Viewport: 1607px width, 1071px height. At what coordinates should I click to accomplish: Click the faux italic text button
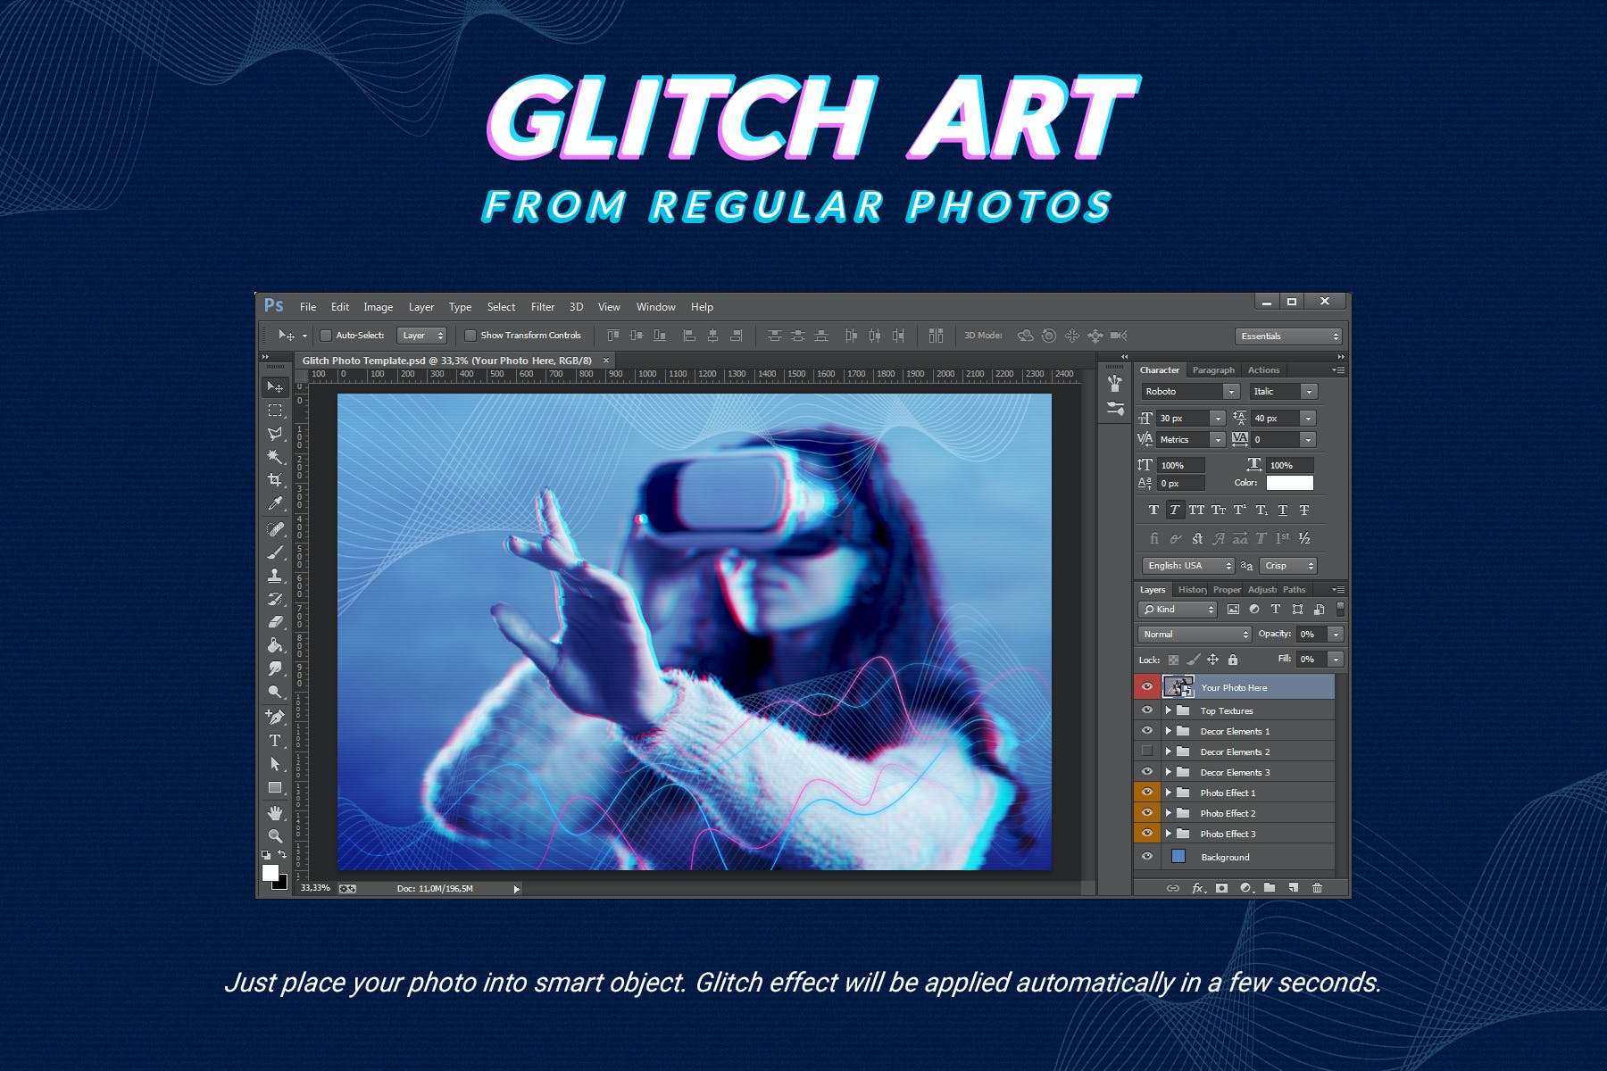click(1175, 511)
